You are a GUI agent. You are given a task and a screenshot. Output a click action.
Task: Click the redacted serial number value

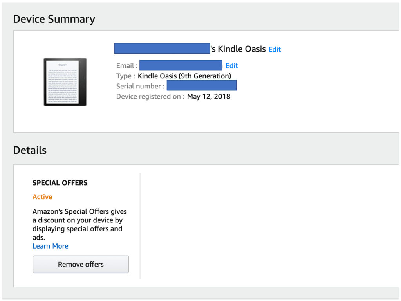pos(201,86)
